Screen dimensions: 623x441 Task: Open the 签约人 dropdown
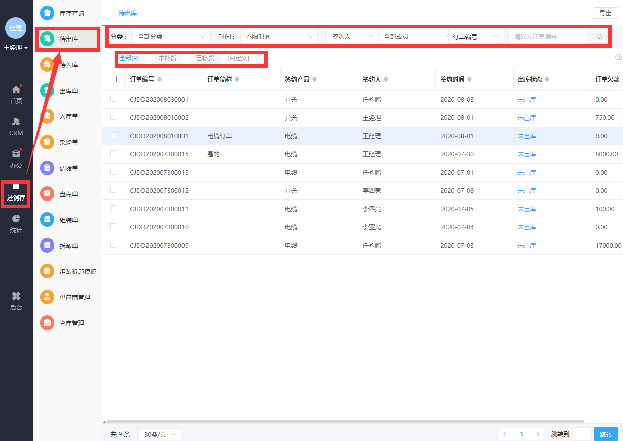(x=352, y=37)
